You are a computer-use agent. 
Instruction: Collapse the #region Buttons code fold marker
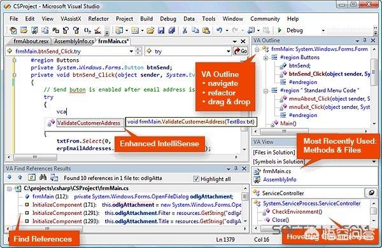click(x=15, y=60)
